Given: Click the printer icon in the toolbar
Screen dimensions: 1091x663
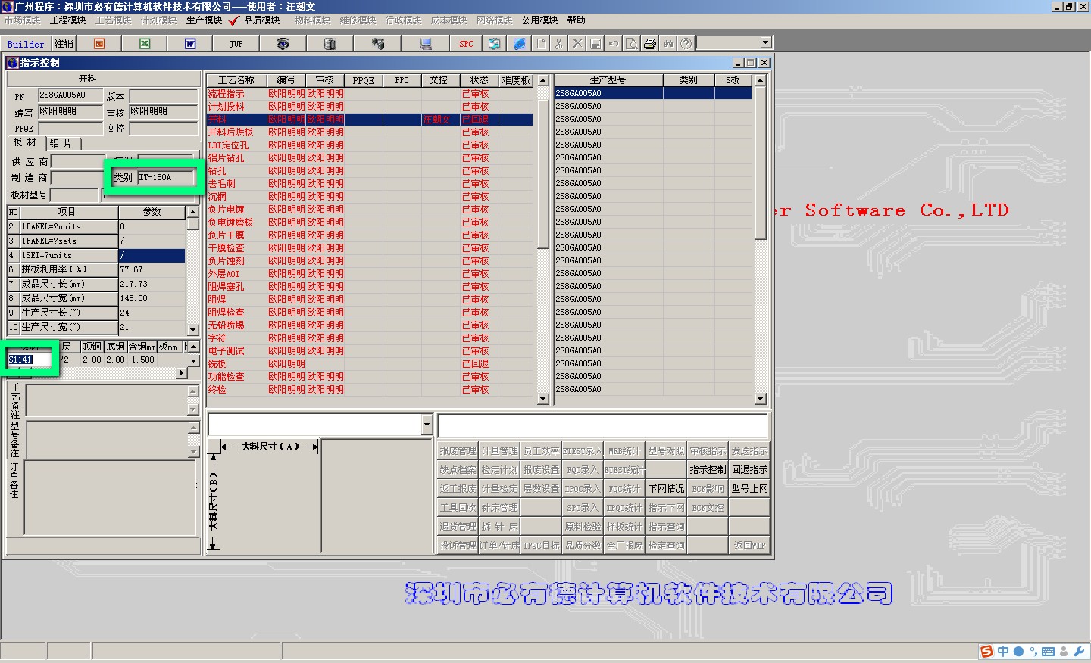Looking at the screenshot, I should (x=650, y=44).
